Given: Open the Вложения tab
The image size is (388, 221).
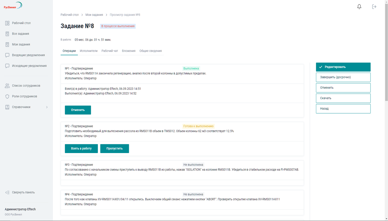Looking at the screenshot, I should pyautogui.click(x=129, y=51).
